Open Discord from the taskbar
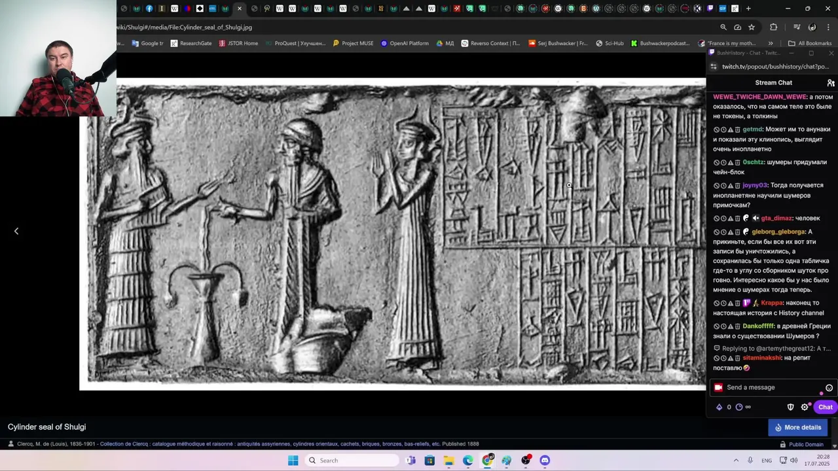Viewport: 838px width, 471px height. click(x=545, y=461)
